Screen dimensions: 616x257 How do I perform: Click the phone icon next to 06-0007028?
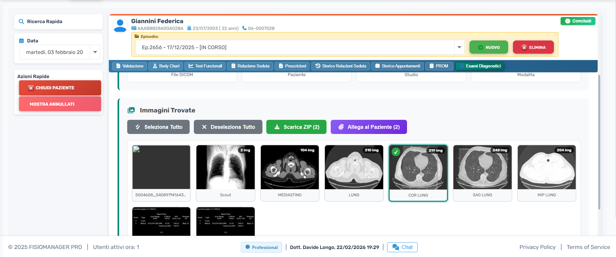(244, 28)
